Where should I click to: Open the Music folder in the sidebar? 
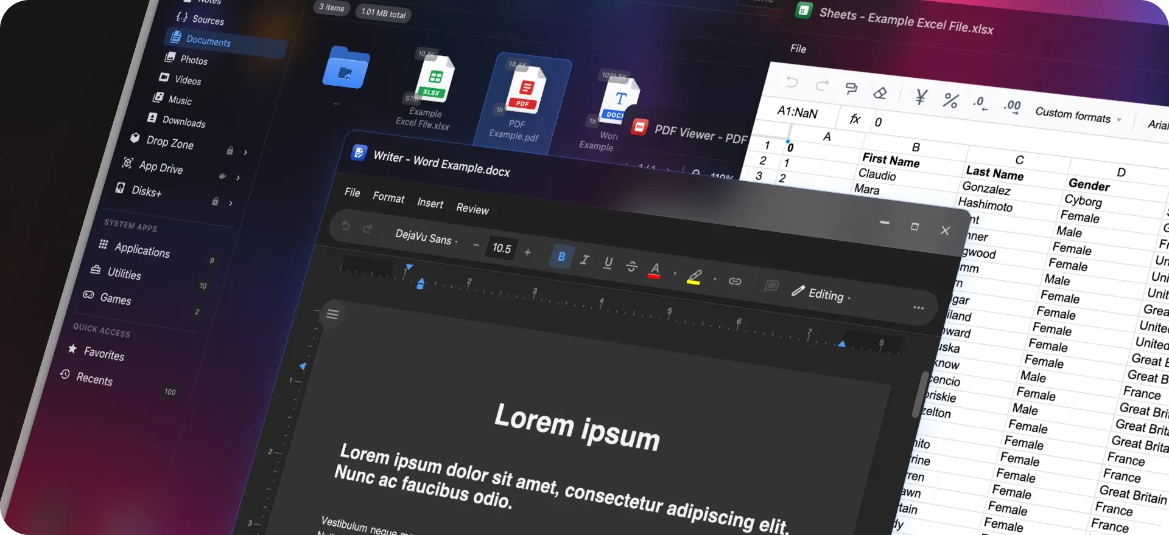pos(172,99)
